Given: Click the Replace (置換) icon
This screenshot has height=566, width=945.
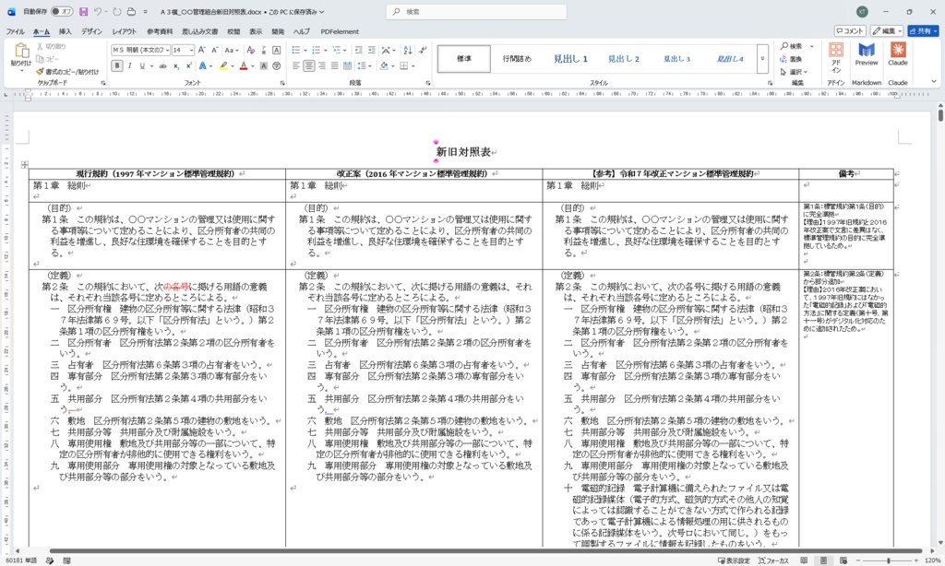Looking at the screenshot, I should tap(791, 59).
